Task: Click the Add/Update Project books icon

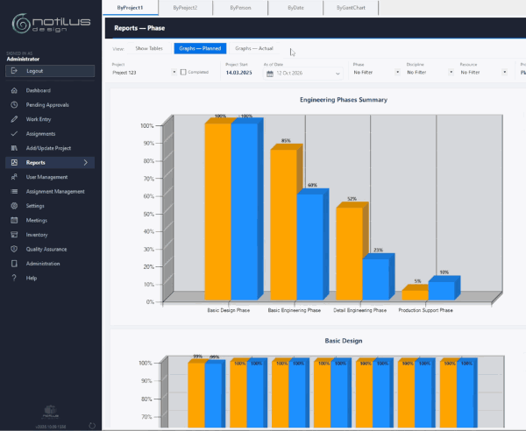Action: click(14, 148)
